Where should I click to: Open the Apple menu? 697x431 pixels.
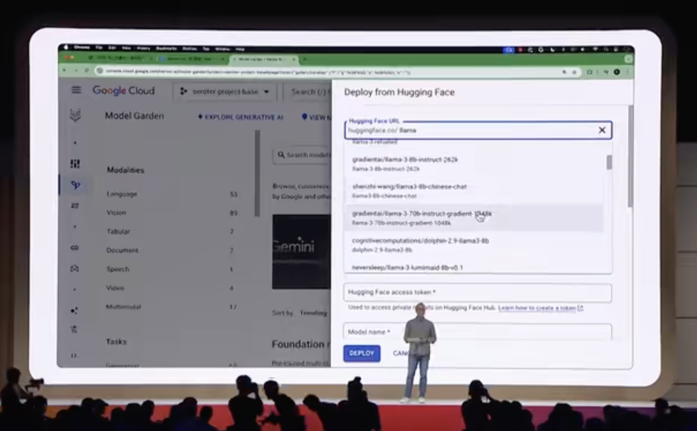66,48
